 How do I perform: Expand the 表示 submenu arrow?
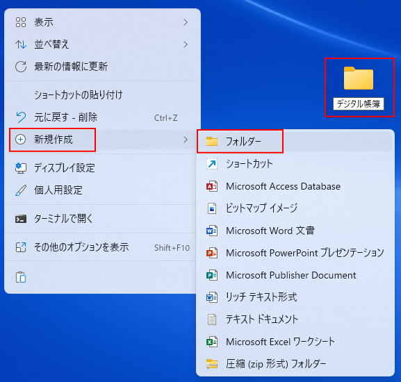coord(186,22)
